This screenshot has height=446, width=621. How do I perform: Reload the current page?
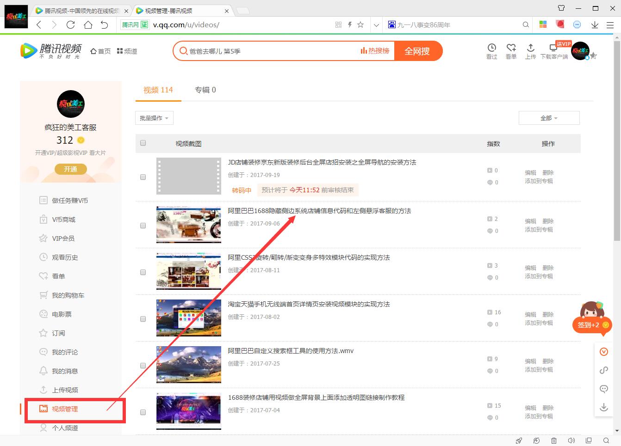71,25
